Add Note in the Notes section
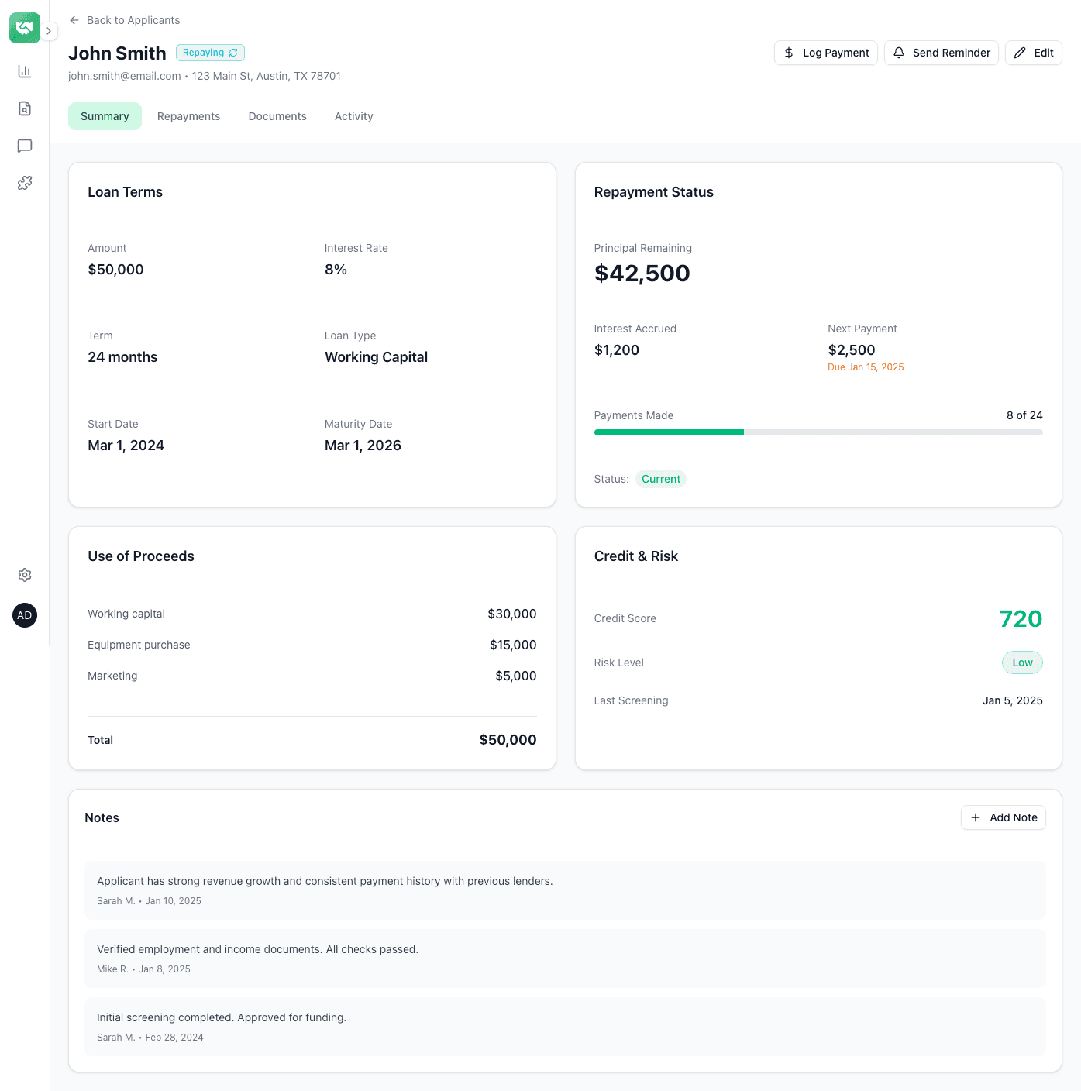The image size is (1081, 1091). (x=1004, y=817)
